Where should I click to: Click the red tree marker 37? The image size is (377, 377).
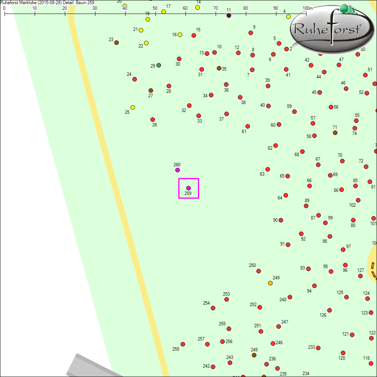pos(227,114)
